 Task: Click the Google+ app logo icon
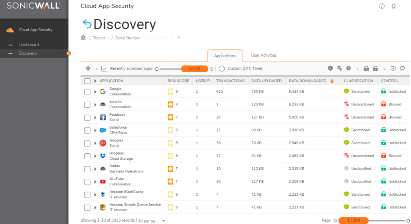pos(103,143)
